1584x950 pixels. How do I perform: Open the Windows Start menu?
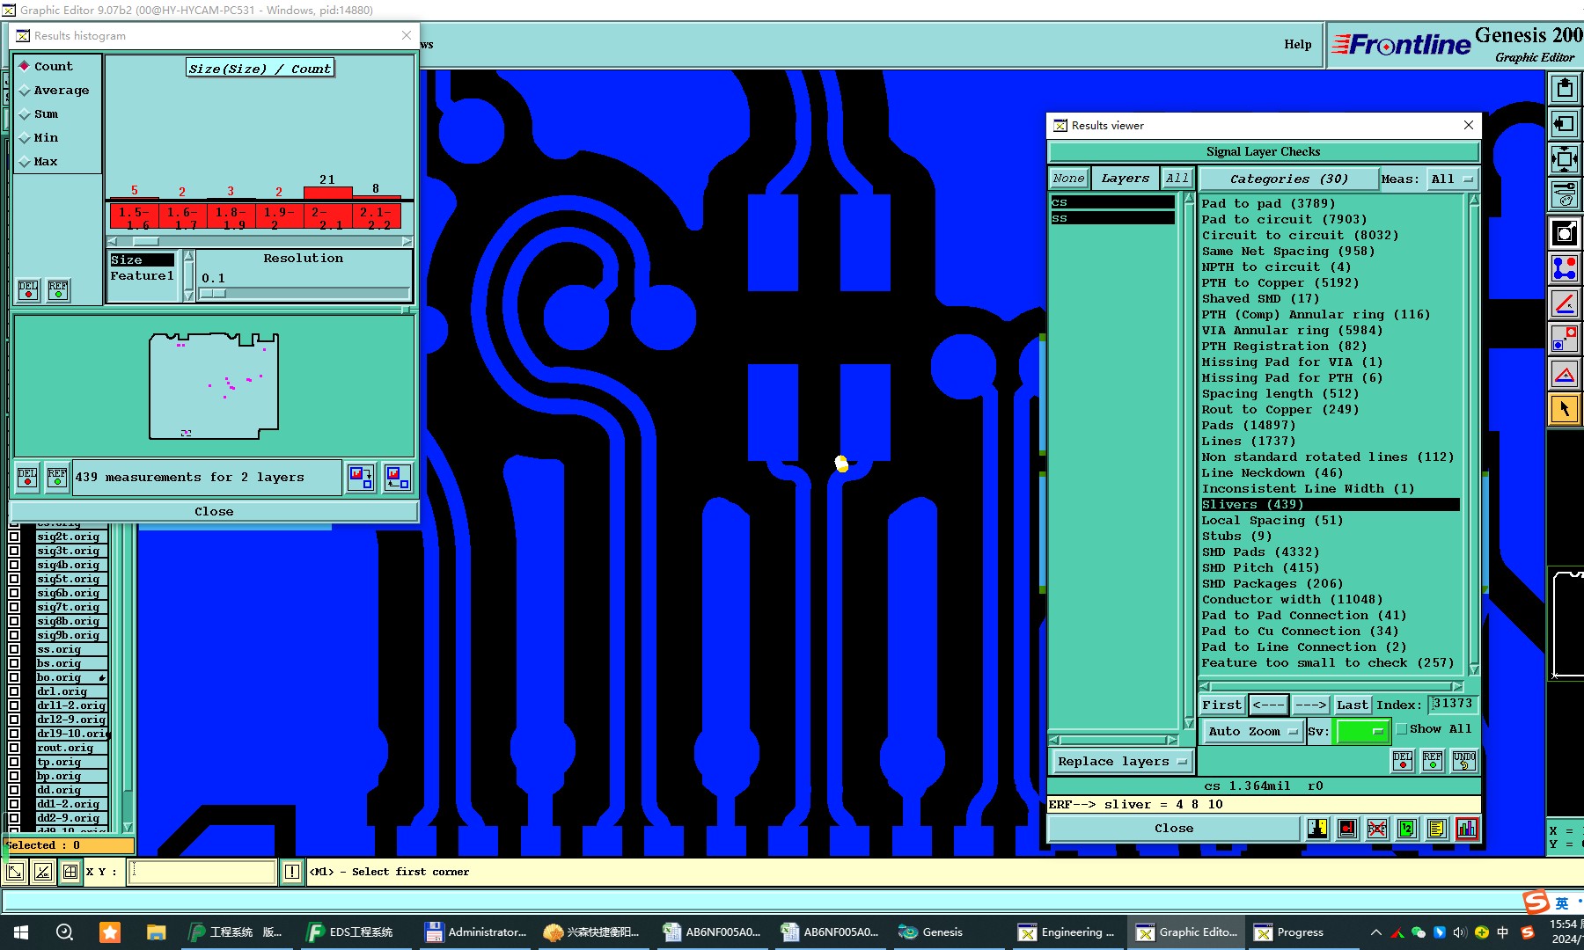(21, 932)
